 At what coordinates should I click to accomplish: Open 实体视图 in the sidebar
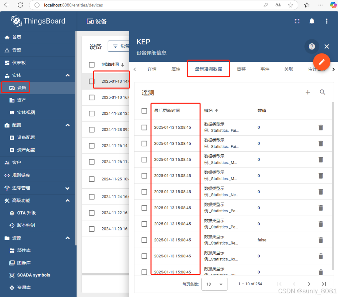click(38, 112)
